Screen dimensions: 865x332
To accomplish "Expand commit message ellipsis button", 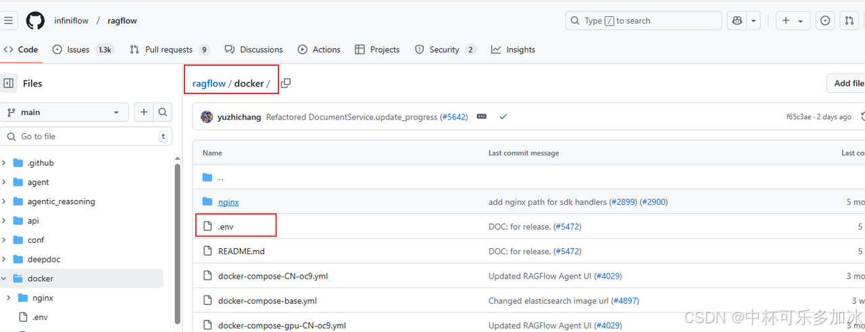I will (482, 116).
